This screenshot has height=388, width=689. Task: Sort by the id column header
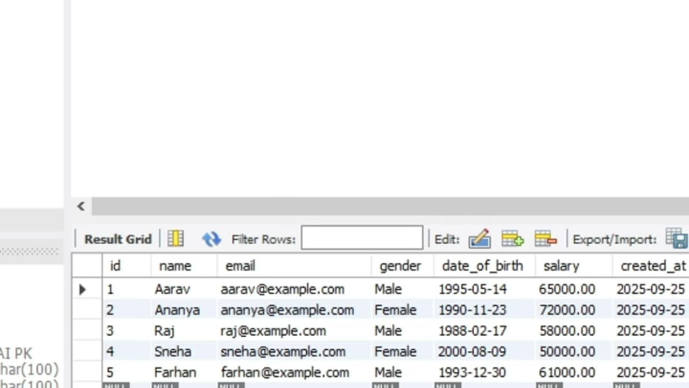point(126,266)
